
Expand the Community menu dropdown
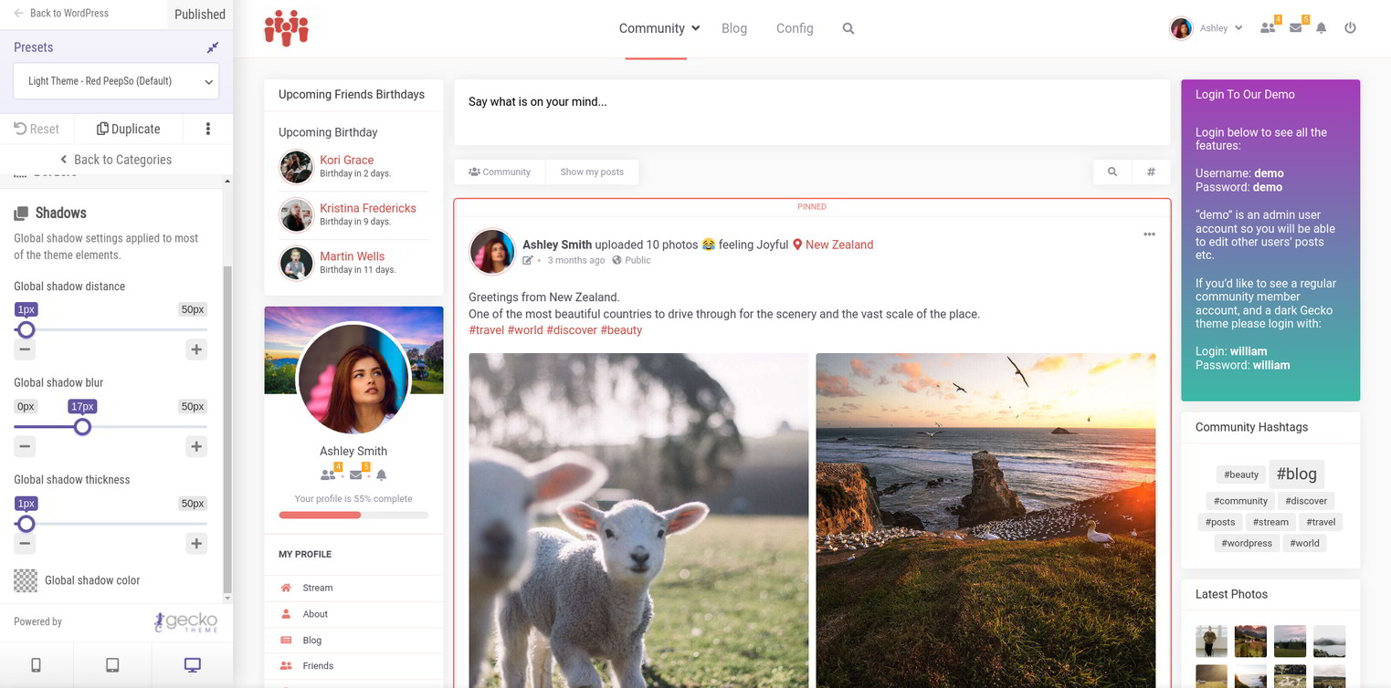click(x=659, y=28)
